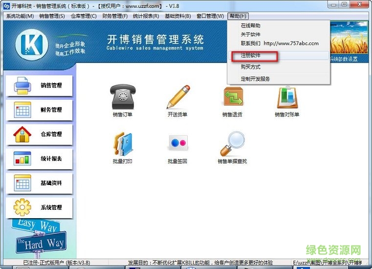
Task: Click the calendar icon for 财务管理
Action: click(22, 110)
